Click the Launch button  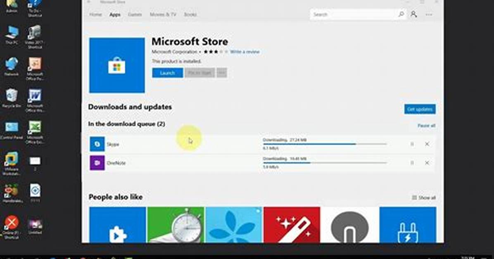(x=167, y=73)
